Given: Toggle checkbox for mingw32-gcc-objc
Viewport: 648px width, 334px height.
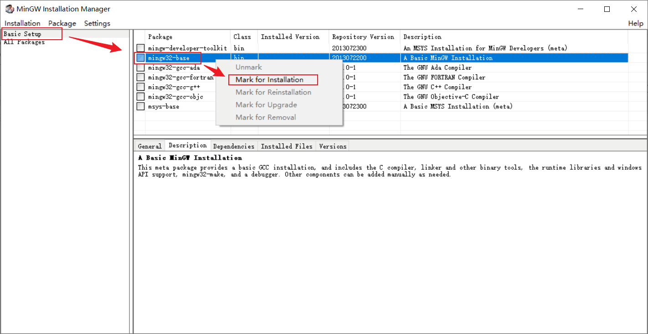Looking at the screenshot, I should 140,97.
